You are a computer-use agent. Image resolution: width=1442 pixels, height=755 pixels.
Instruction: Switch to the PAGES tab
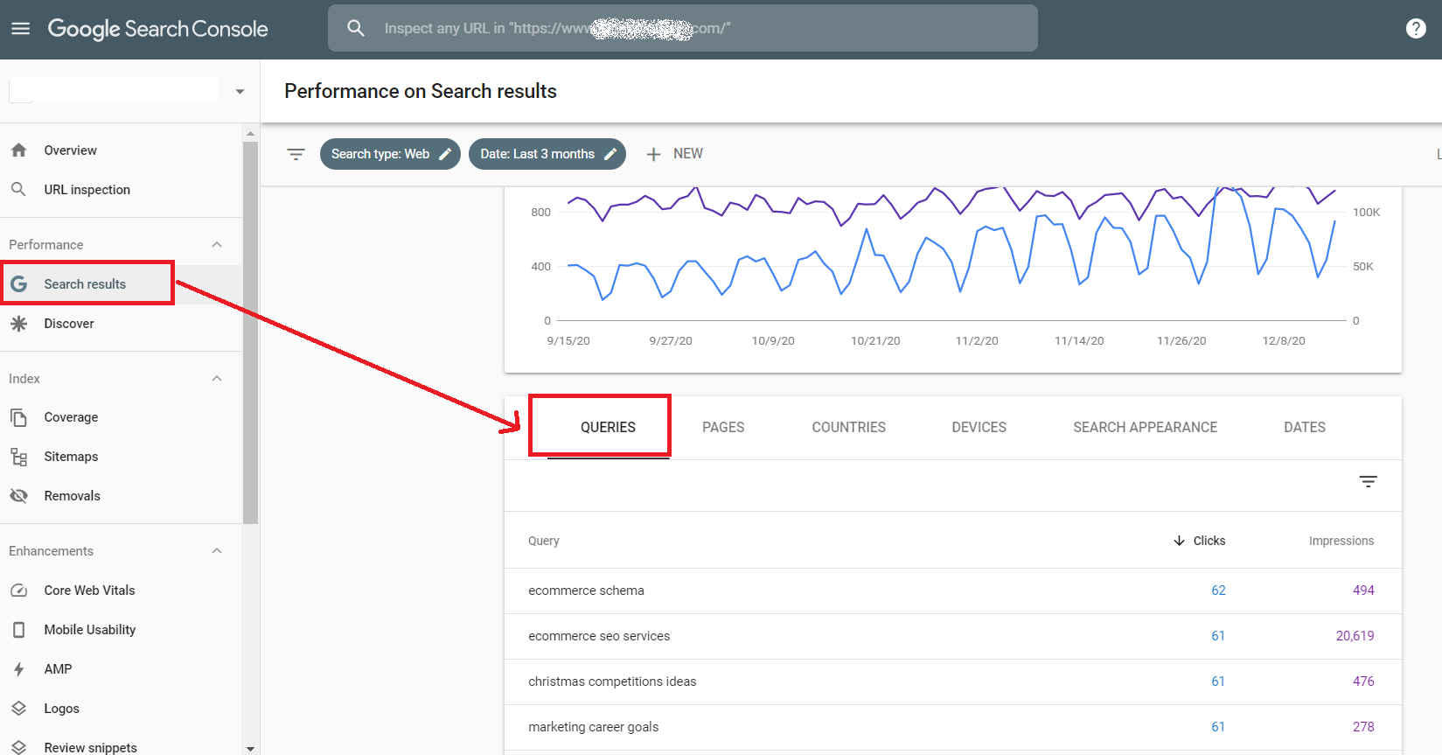point(723,427)
